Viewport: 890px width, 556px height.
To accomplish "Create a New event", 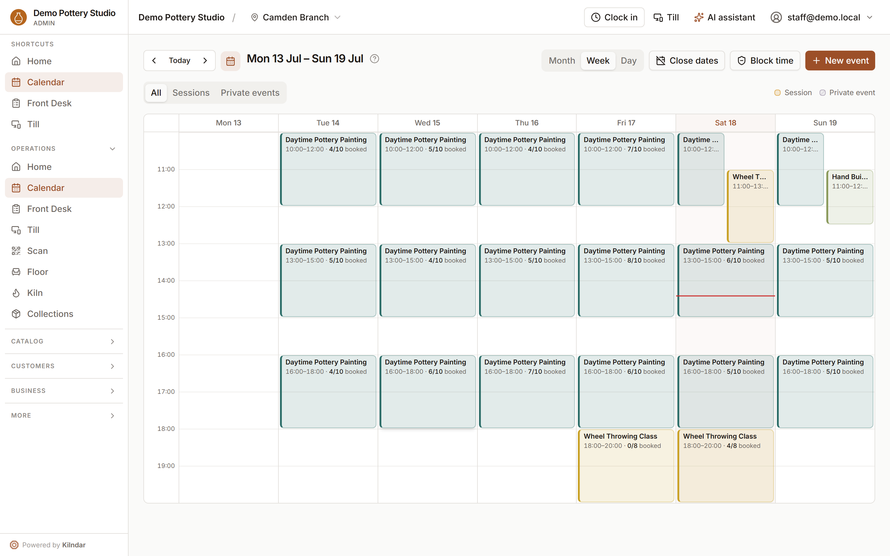I will 840,61.
